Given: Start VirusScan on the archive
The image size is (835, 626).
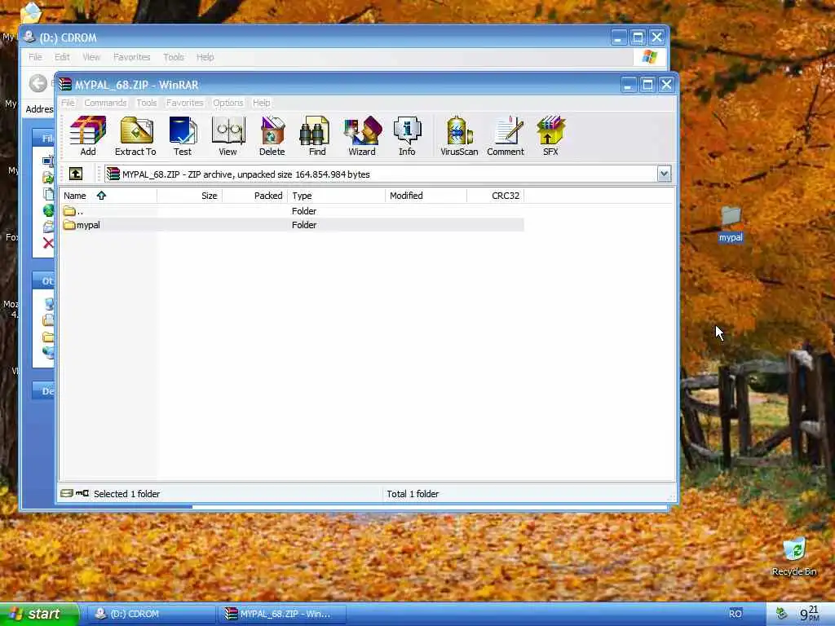Looking at the screenshot, I should [459, 136].
